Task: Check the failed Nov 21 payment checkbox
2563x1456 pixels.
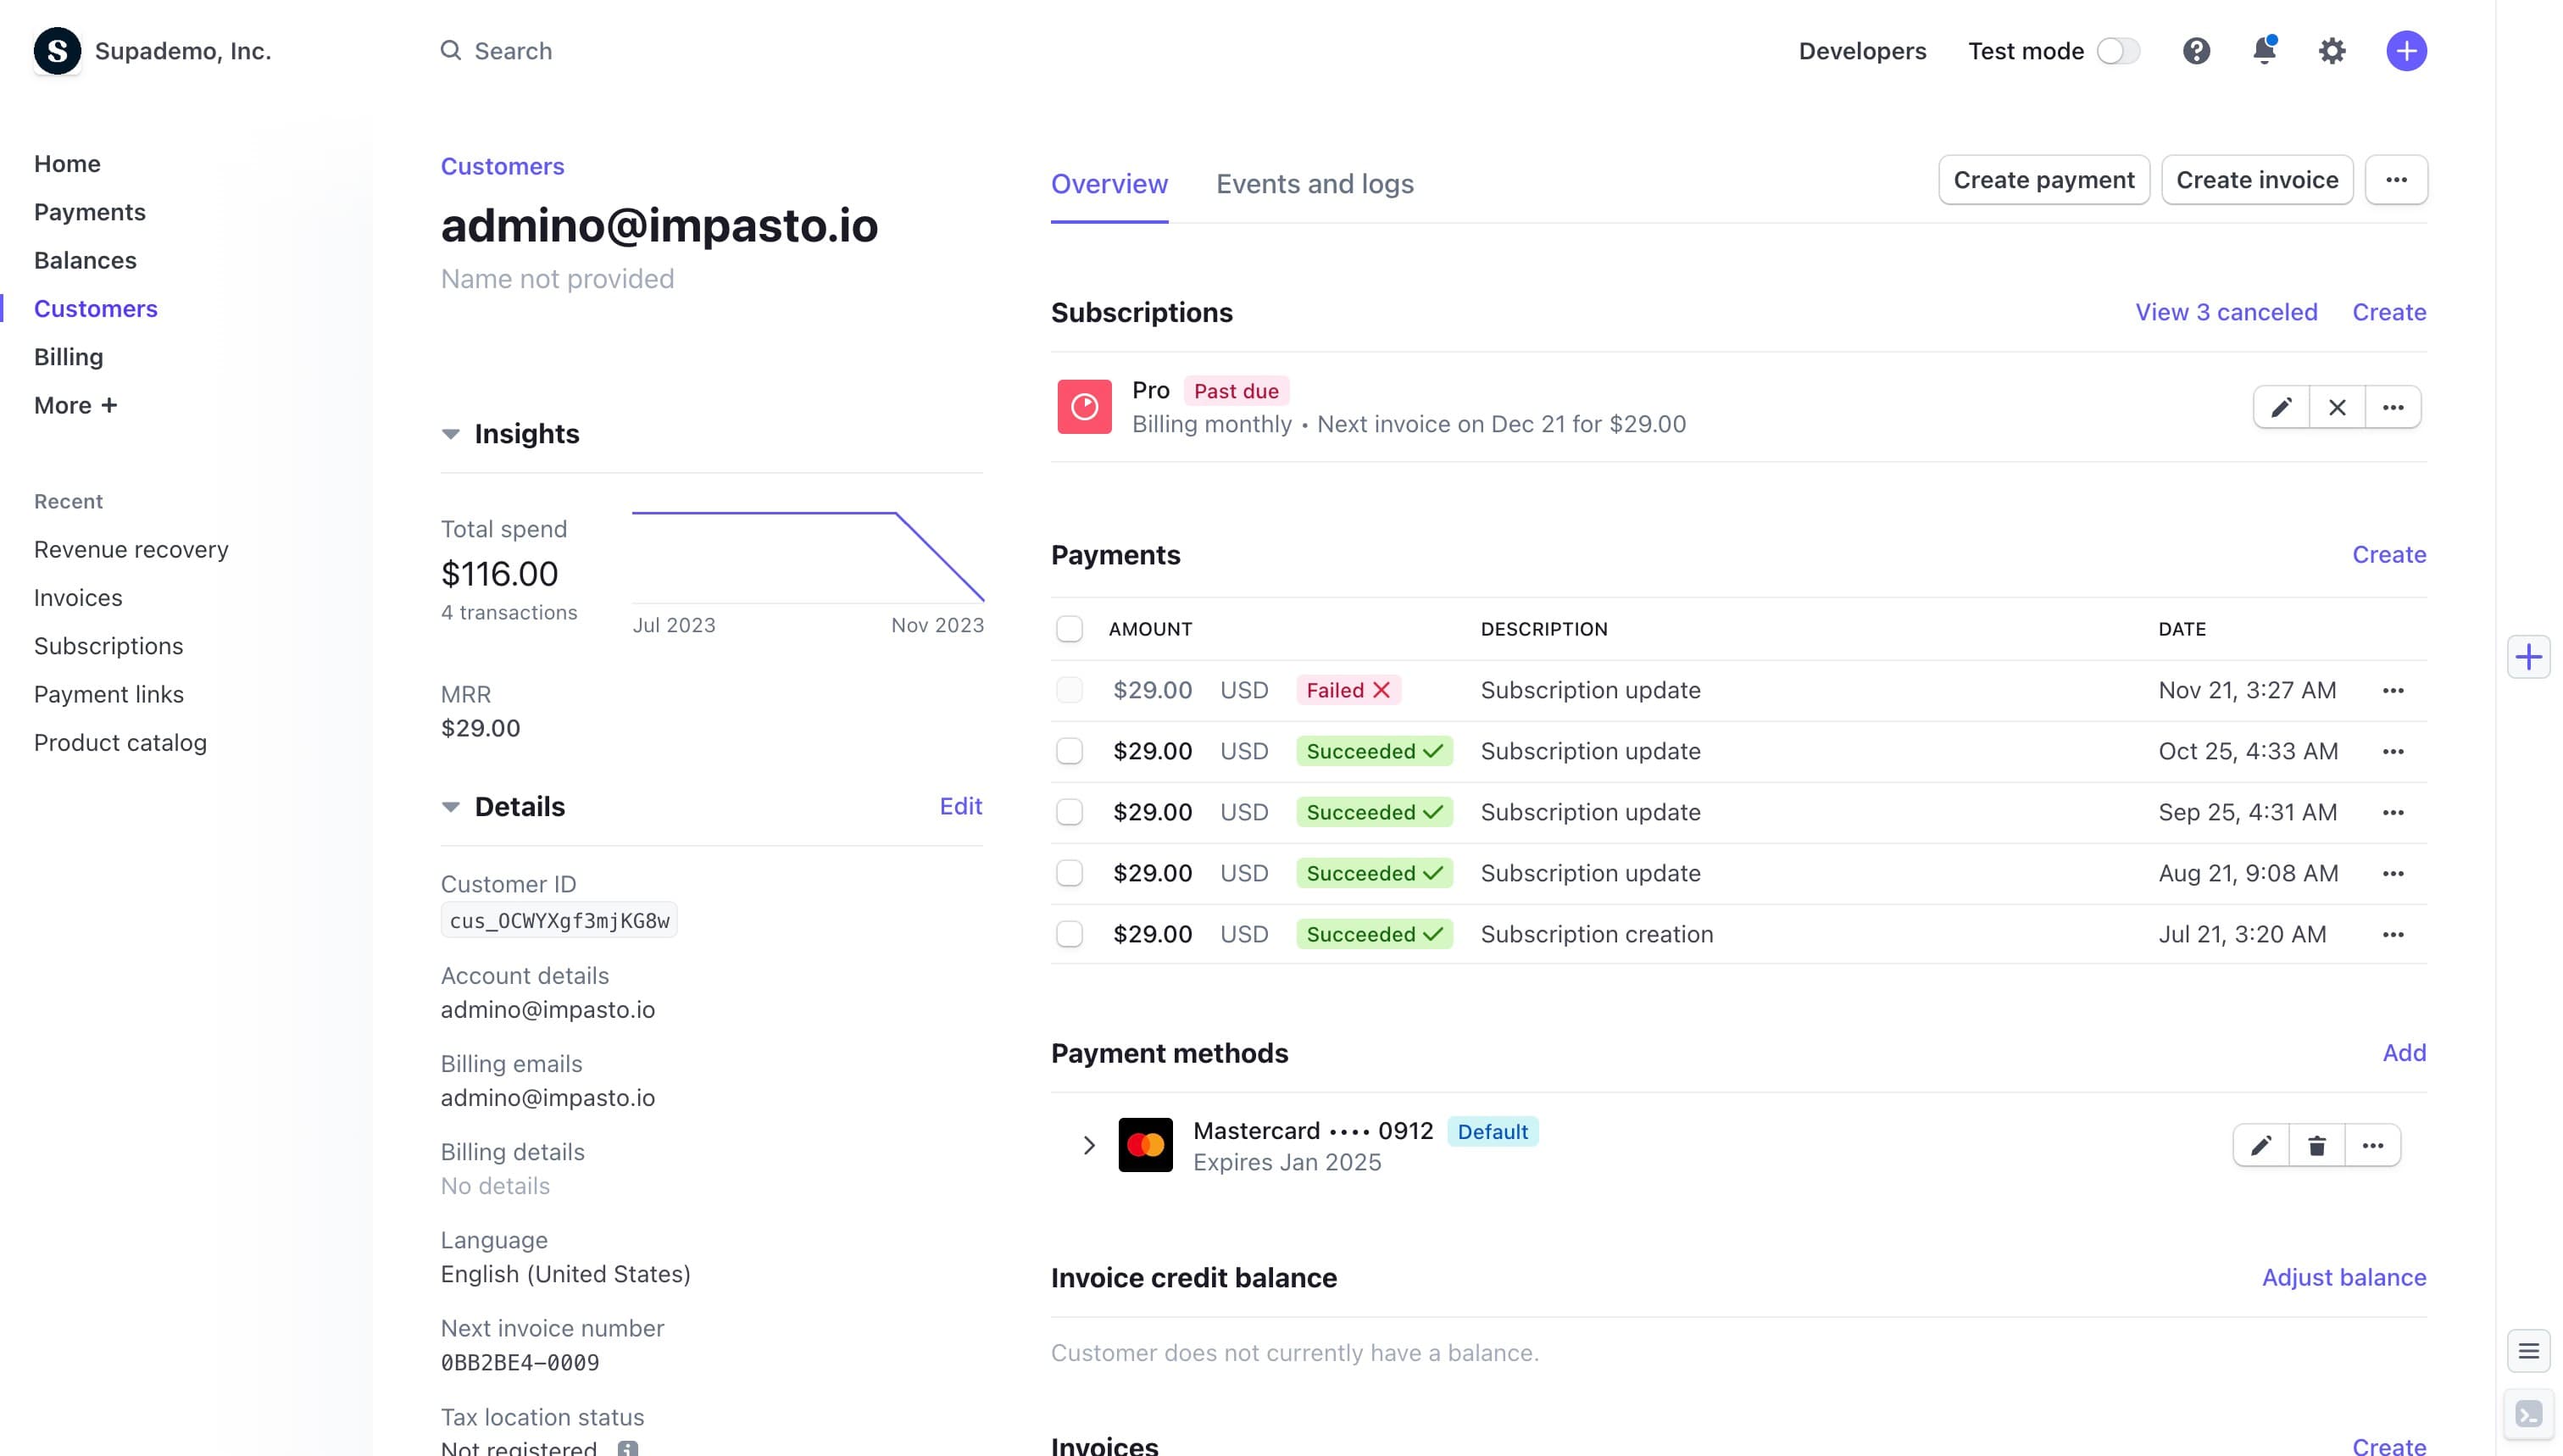Action: pos(1069,690)
